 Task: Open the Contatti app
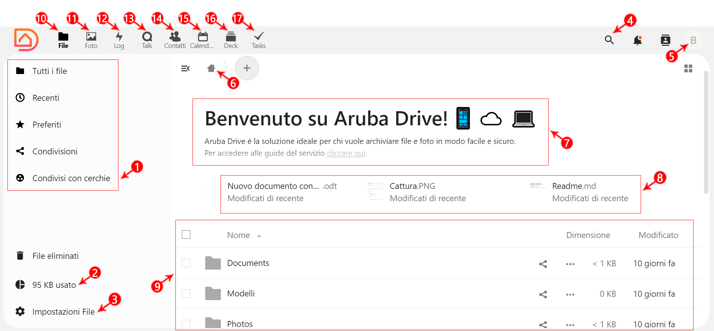point(175,40)
